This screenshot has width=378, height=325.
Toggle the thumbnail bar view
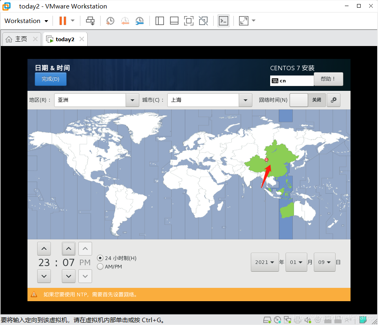[x=174, y=21]
